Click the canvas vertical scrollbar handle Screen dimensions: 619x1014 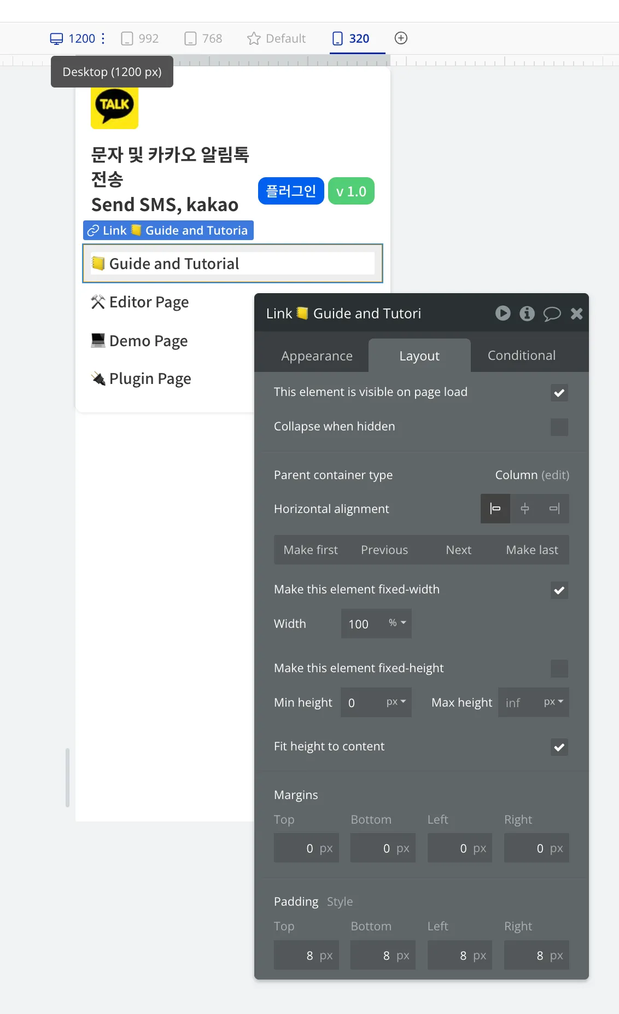[x=67, y=778]
